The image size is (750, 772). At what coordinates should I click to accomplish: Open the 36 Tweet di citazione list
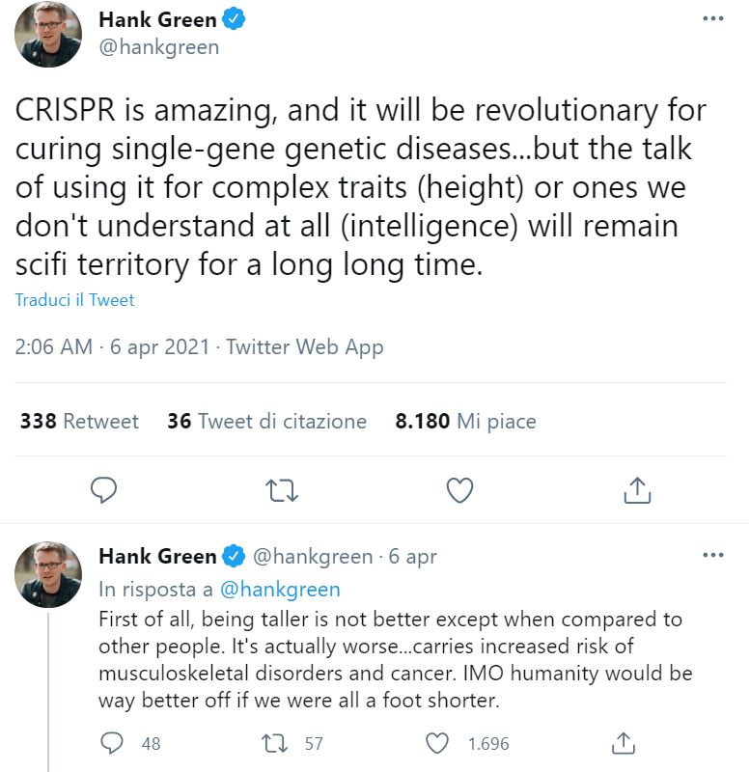[266, 422]
